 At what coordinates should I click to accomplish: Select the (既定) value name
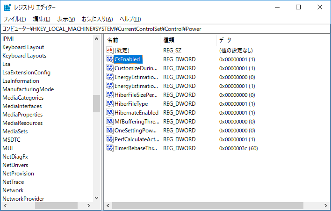point(122,50)
